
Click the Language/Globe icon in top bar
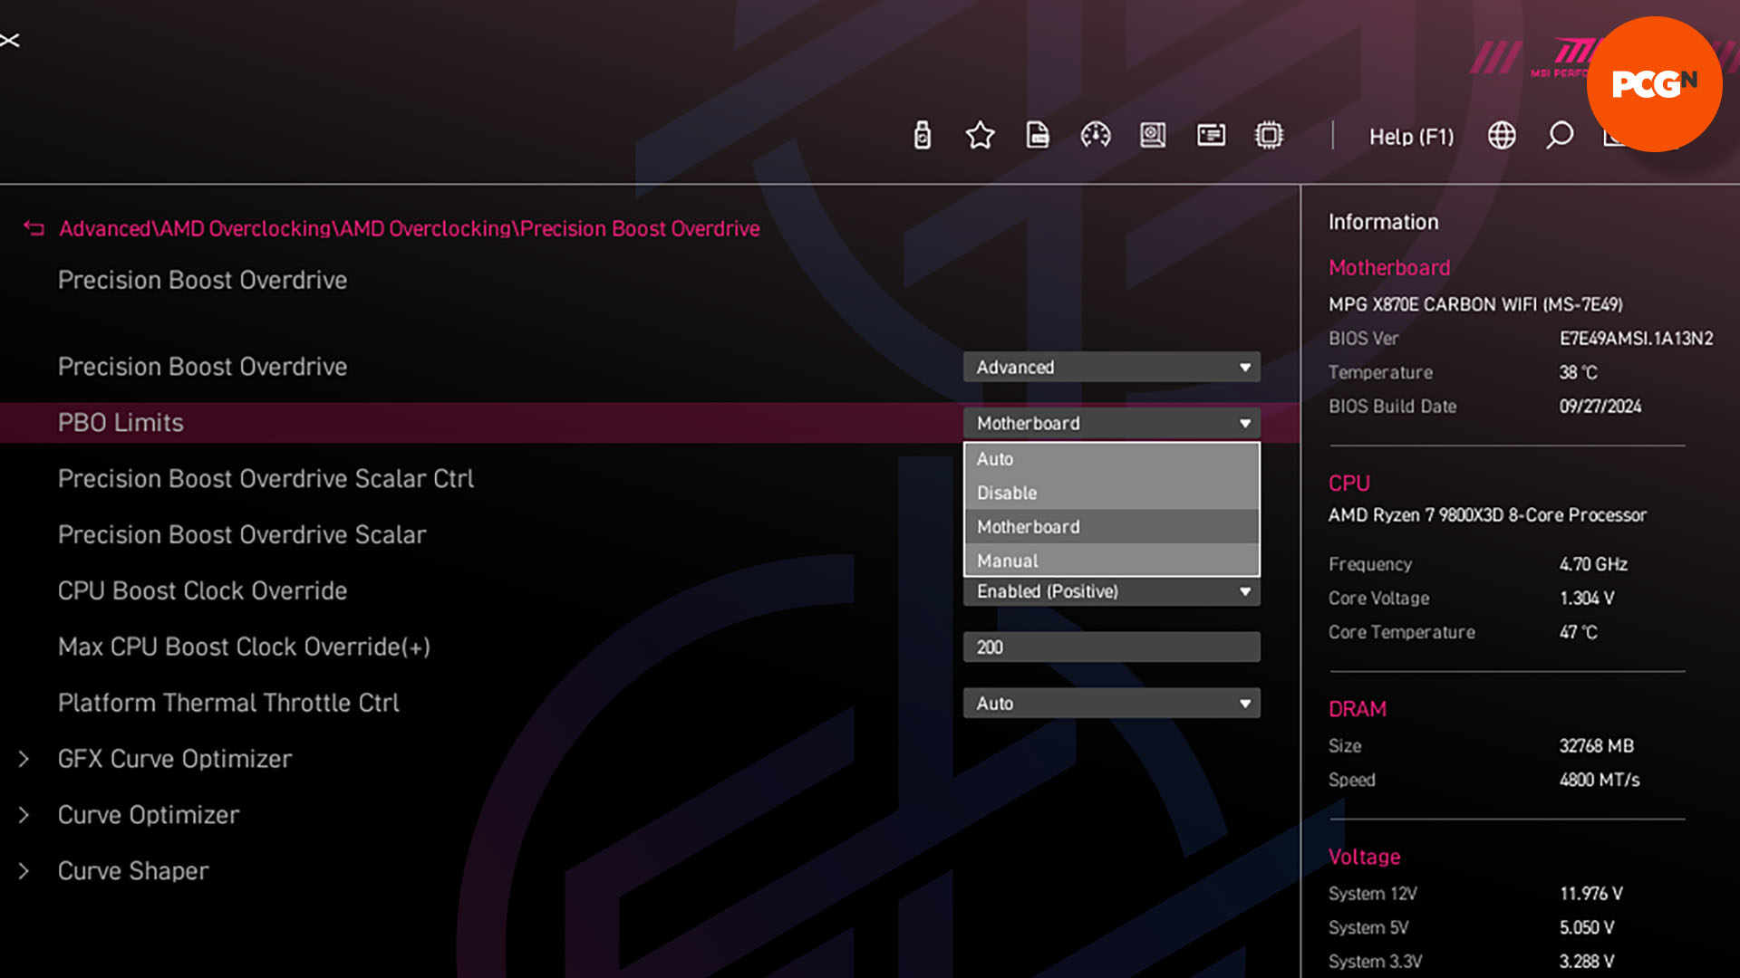click(1503, 135)
